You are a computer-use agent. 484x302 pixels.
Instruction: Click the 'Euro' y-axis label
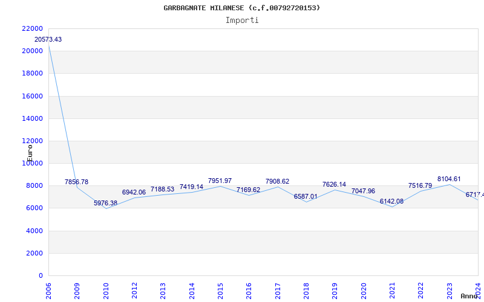(x=30, y=153)
